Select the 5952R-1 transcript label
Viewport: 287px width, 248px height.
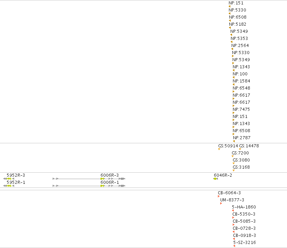(16, 182)
